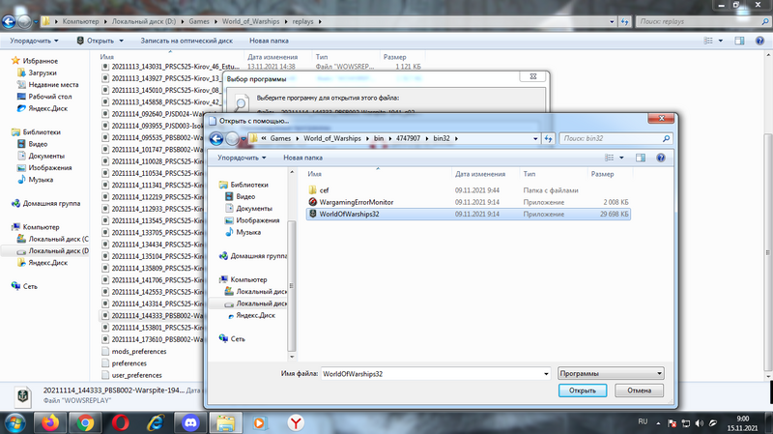Close the Выбор программы dialog
The width and height of the screenshot is (773, 434).
click(x=533, y=76)
